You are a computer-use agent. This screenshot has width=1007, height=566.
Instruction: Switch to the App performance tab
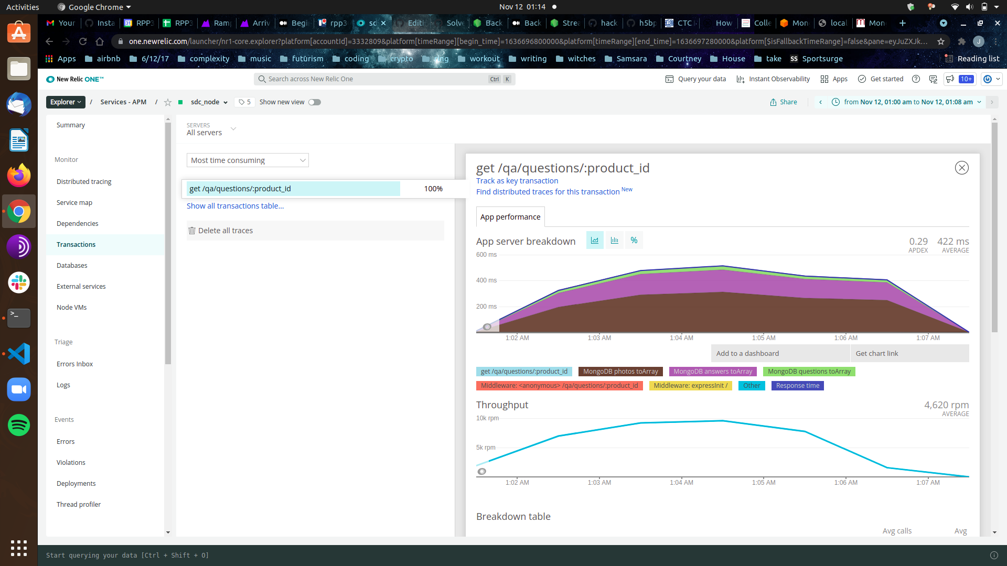click(510, 216)
